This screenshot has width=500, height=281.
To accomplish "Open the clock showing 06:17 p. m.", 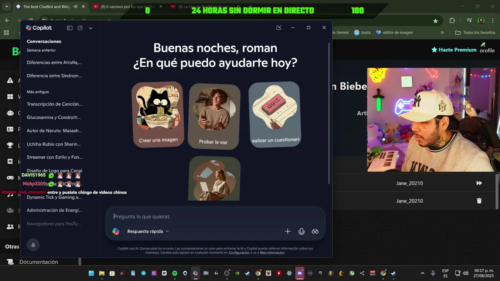I will tap(484, 273).
